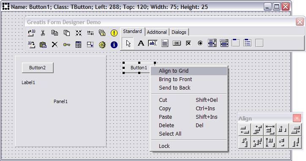Screen dimensions: 306x161
Task: Select the CheckBox component in palette
Action: tap(189, 43)
